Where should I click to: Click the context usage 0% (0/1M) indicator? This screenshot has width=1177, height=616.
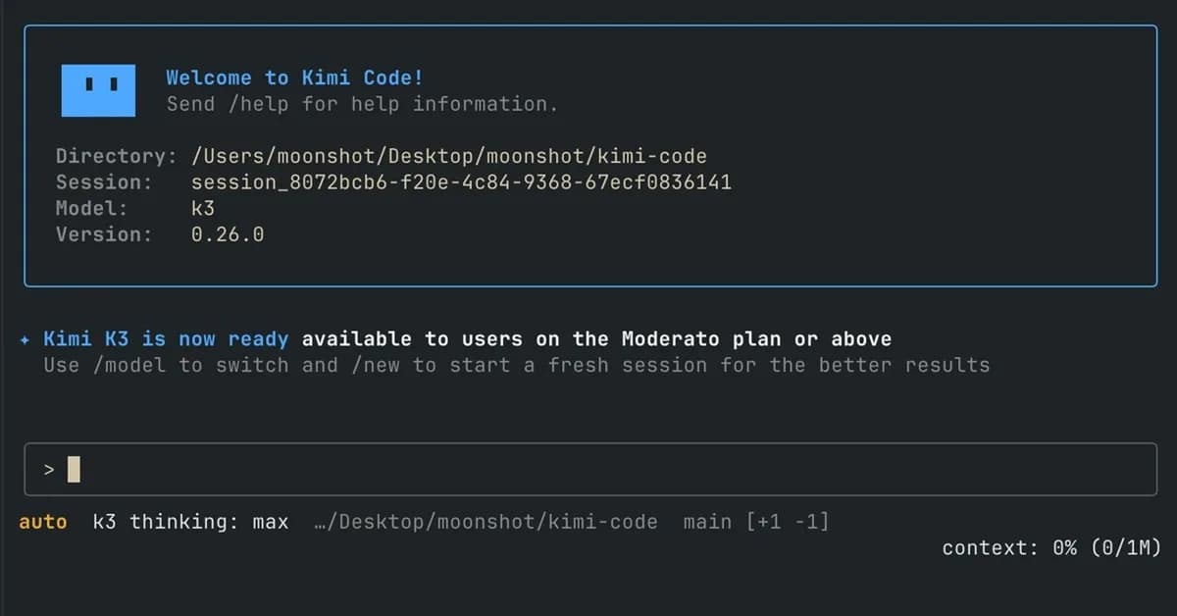pyautogui.click(x=1051, y=548)
